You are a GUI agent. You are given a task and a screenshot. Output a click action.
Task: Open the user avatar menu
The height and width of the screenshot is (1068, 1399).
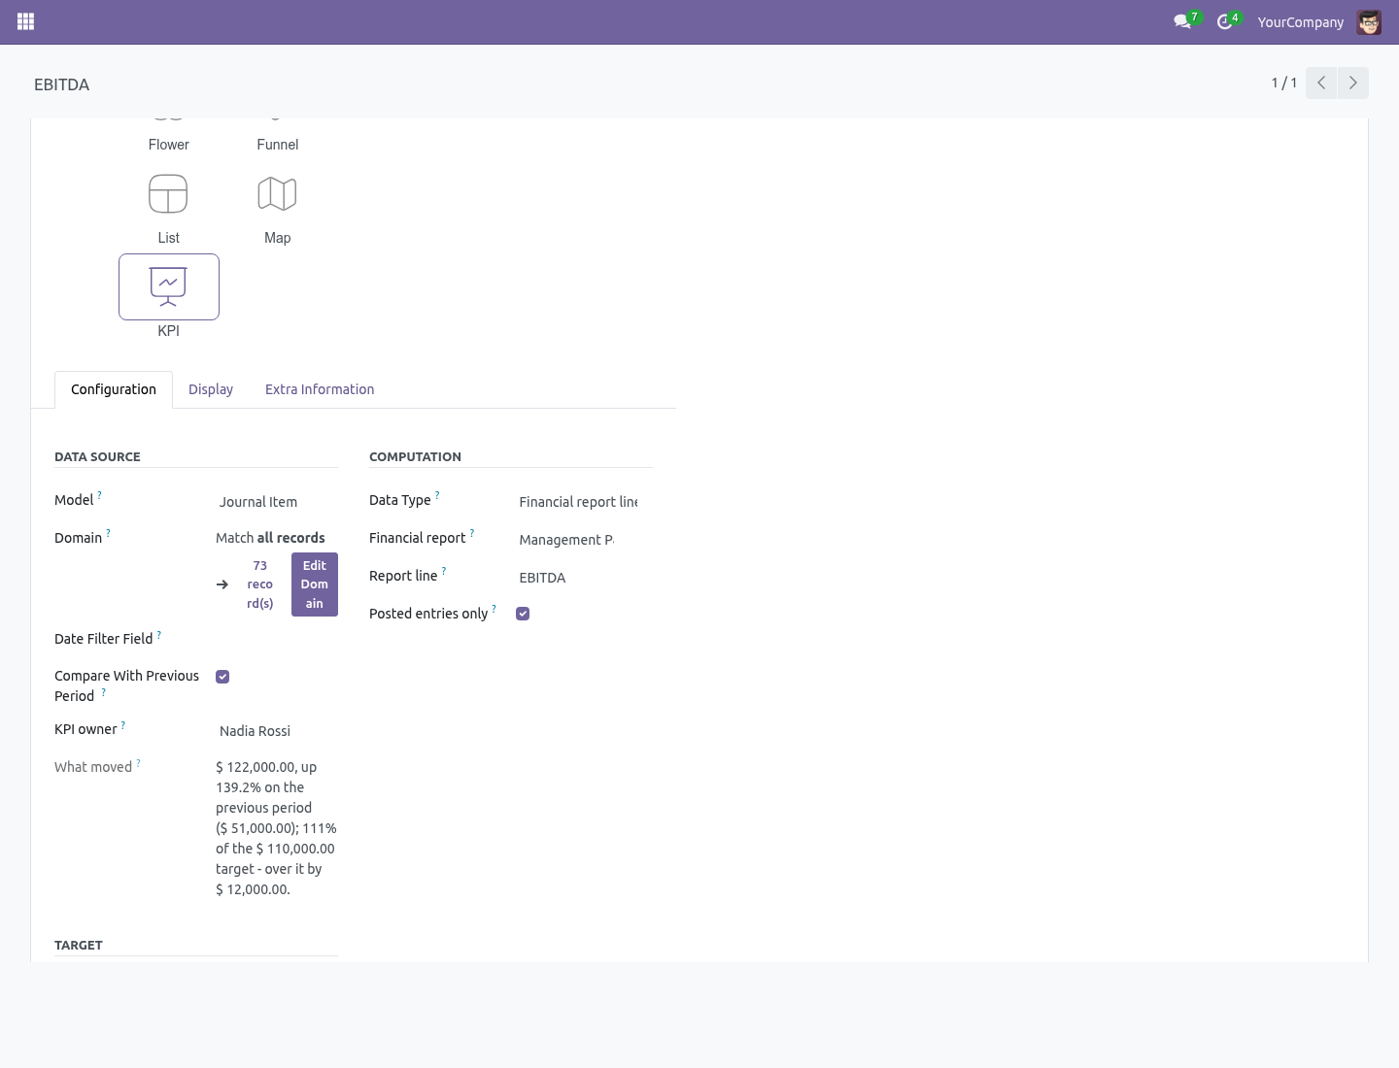point(1369,21)
